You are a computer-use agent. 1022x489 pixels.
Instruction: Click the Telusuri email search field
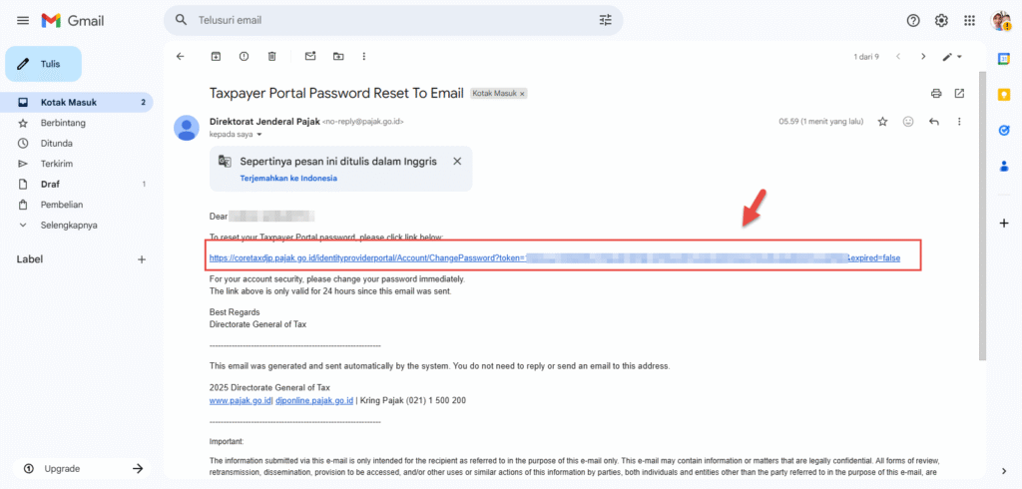[x=389, y=20]
